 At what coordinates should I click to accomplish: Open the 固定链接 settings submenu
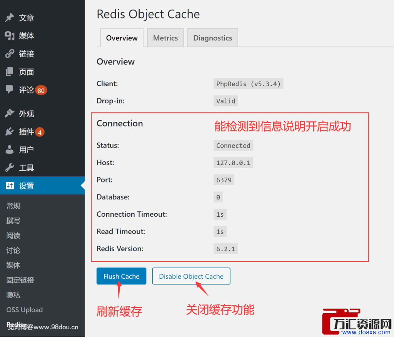coord(20,280)
